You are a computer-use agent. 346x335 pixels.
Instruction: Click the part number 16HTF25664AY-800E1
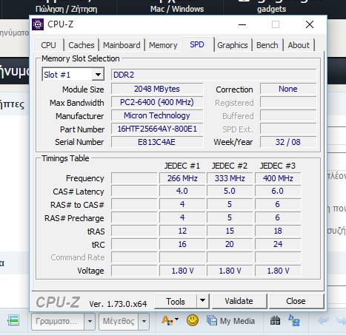pyautogui.click(x=157, y=129)
